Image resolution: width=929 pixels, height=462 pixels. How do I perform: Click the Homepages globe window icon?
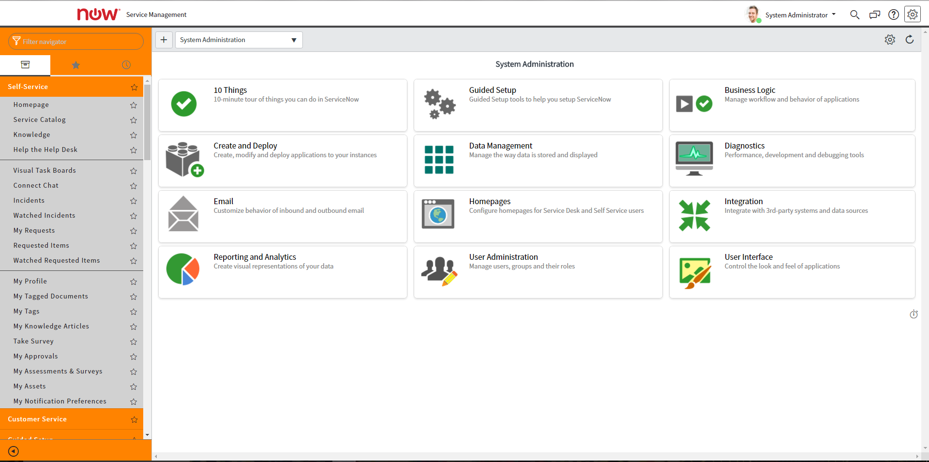(438, 214)
